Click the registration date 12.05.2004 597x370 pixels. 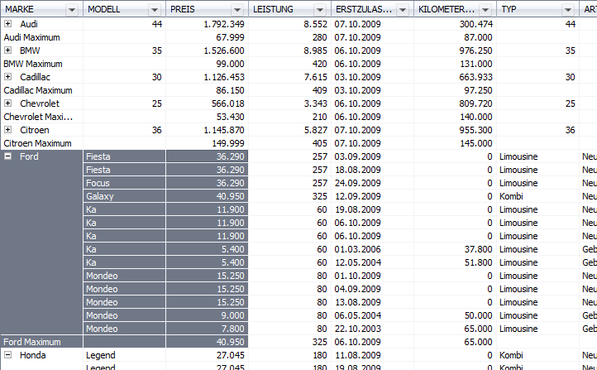tap(357, 262)
